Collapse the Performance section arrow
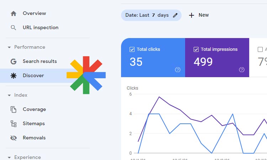267x160 pixels. click(x=9, y=47)
